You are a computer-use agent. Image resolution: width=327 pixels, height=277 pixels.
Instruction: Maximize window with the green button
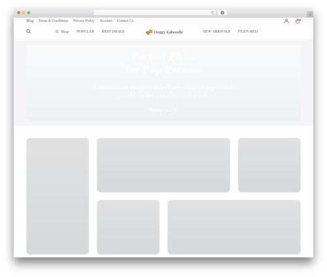tap(29, 13)
